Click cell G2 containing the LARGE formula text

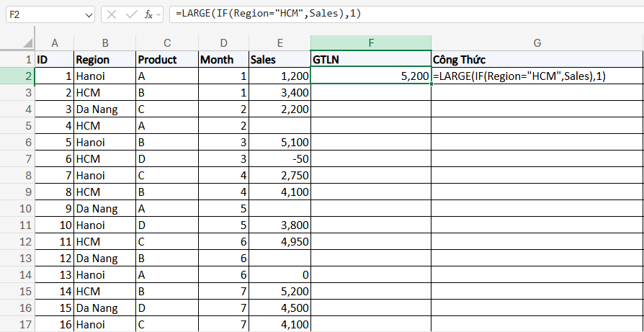[x=537, y=76]
